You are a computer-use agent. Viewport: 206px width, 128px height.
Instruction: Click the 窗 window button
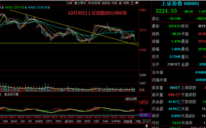pos(120,3)
